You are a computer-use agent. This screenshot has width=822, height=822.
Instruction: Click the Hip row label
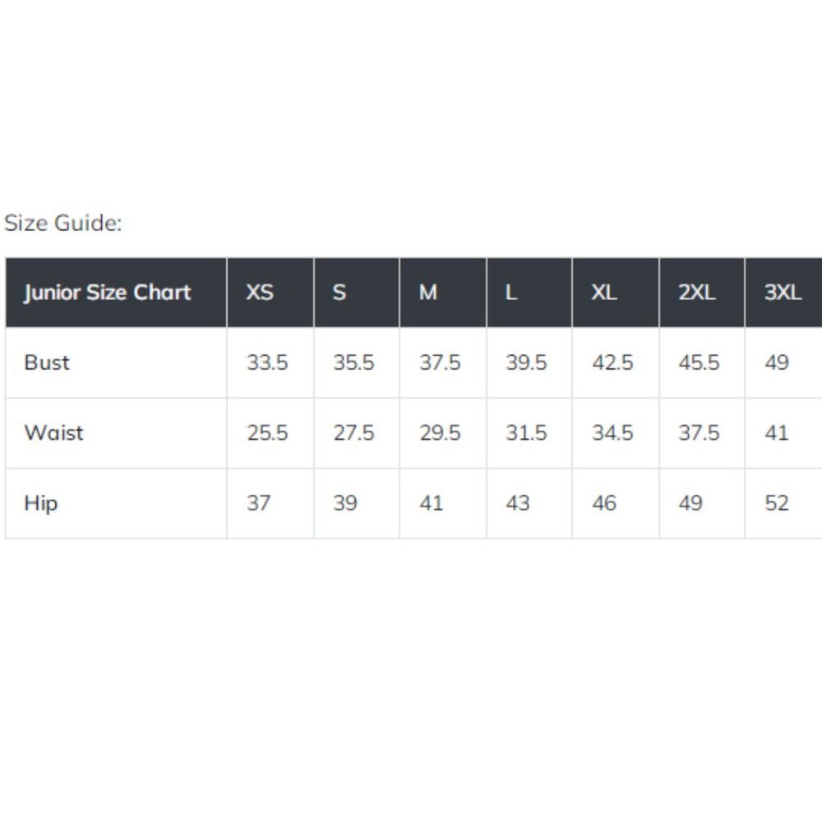(x=41, y=503)
